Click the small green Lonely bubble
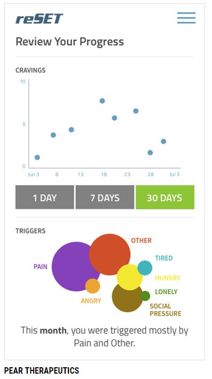This screenshot has width=212, height=379. (145, 296)
